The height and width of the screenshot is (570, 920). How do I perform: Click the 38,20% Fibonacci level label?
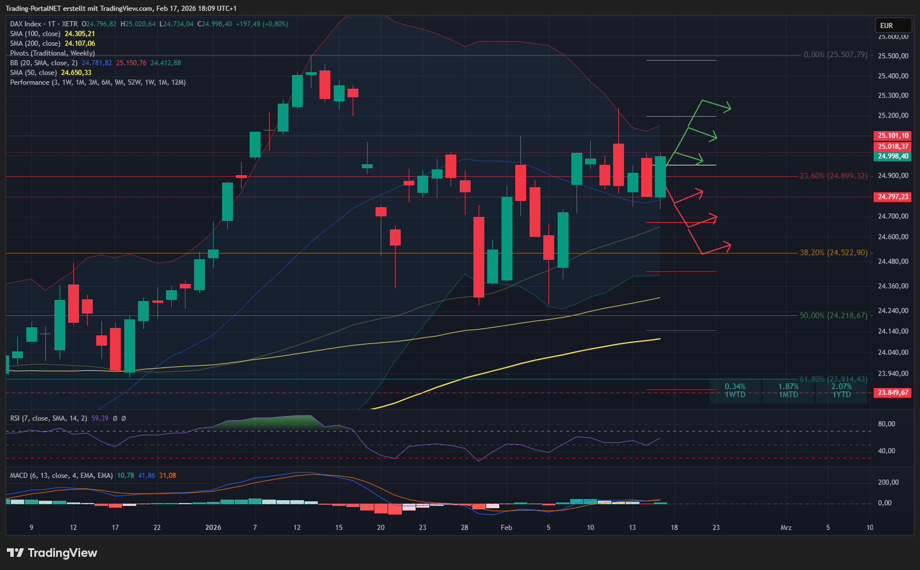pyautogui.click(x=833, y=252)
